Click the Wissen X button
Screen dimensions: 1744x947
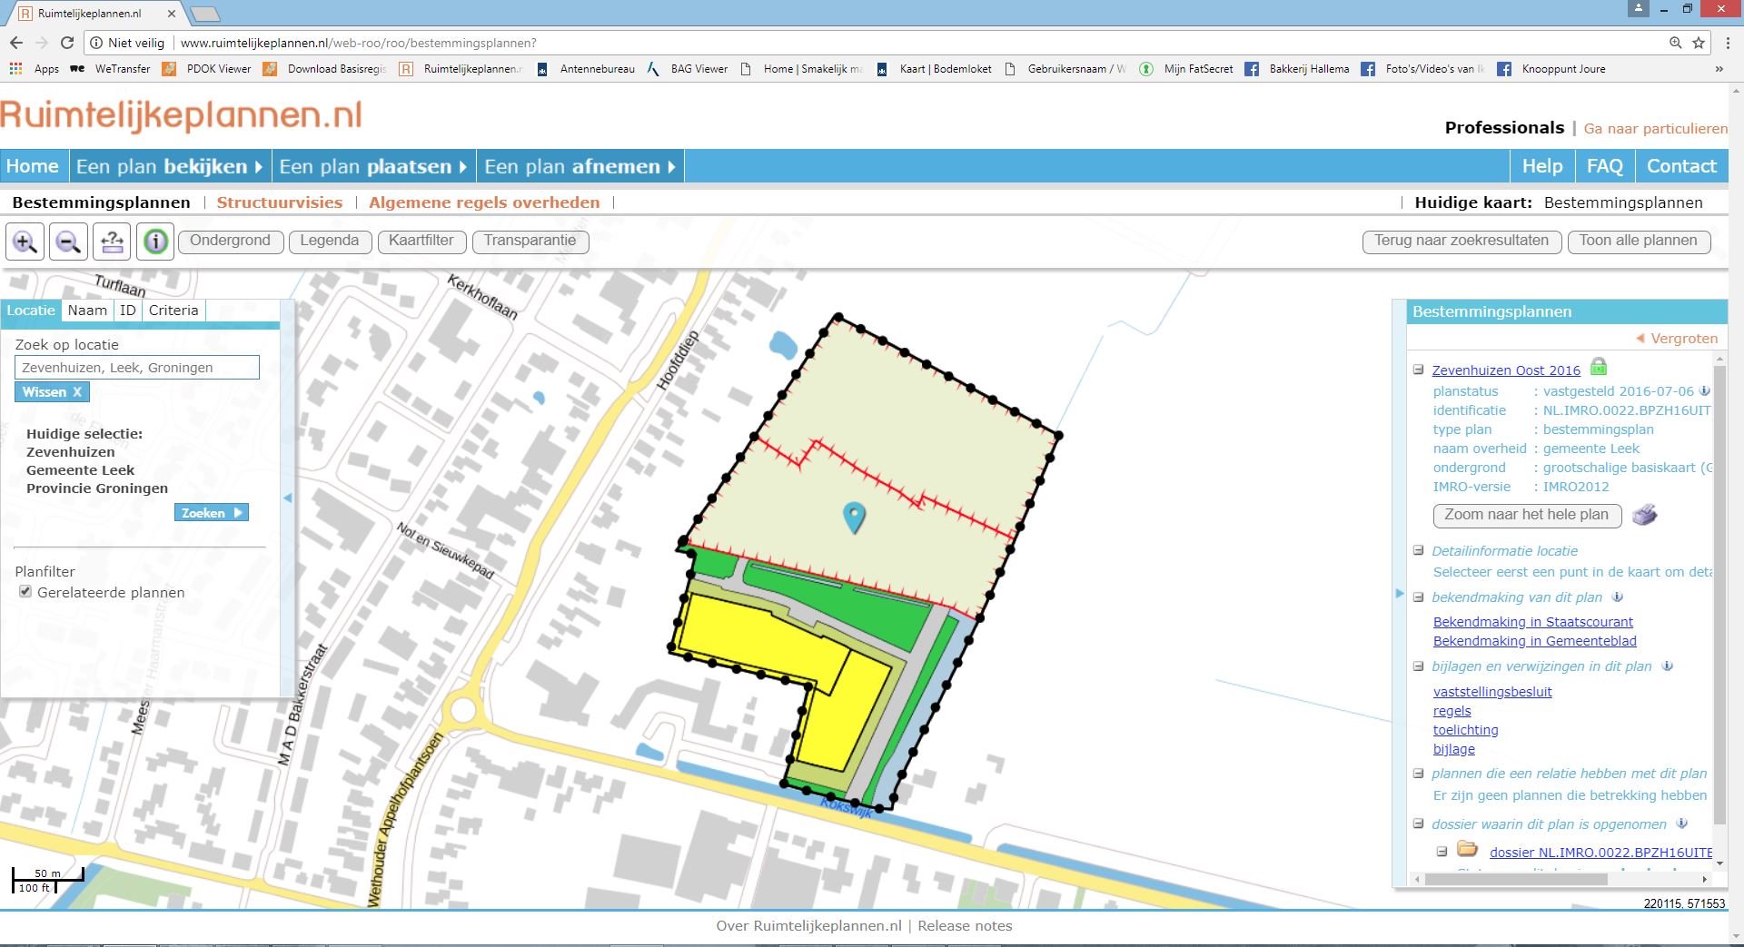tap(52, 392)
